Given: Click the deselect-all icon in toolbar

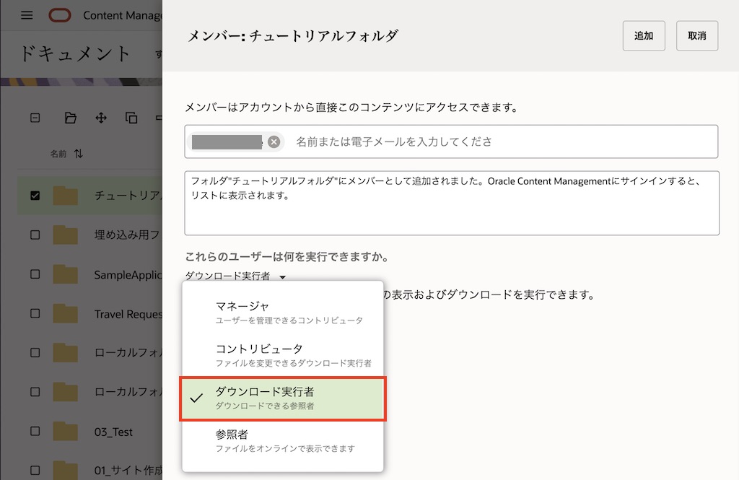Looking at the screenshot, I should click(35, 118).
